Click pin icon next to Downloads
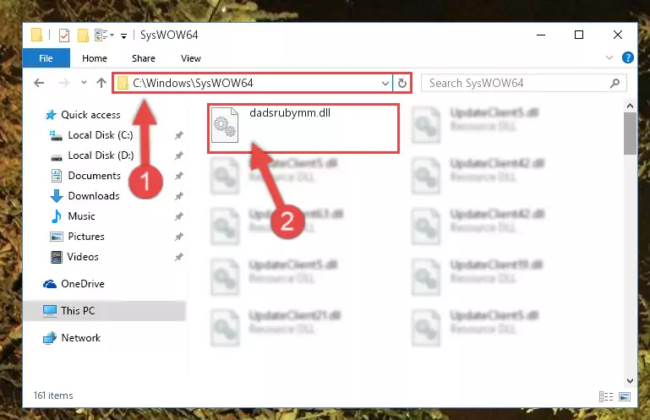 [x=178, y=196]
